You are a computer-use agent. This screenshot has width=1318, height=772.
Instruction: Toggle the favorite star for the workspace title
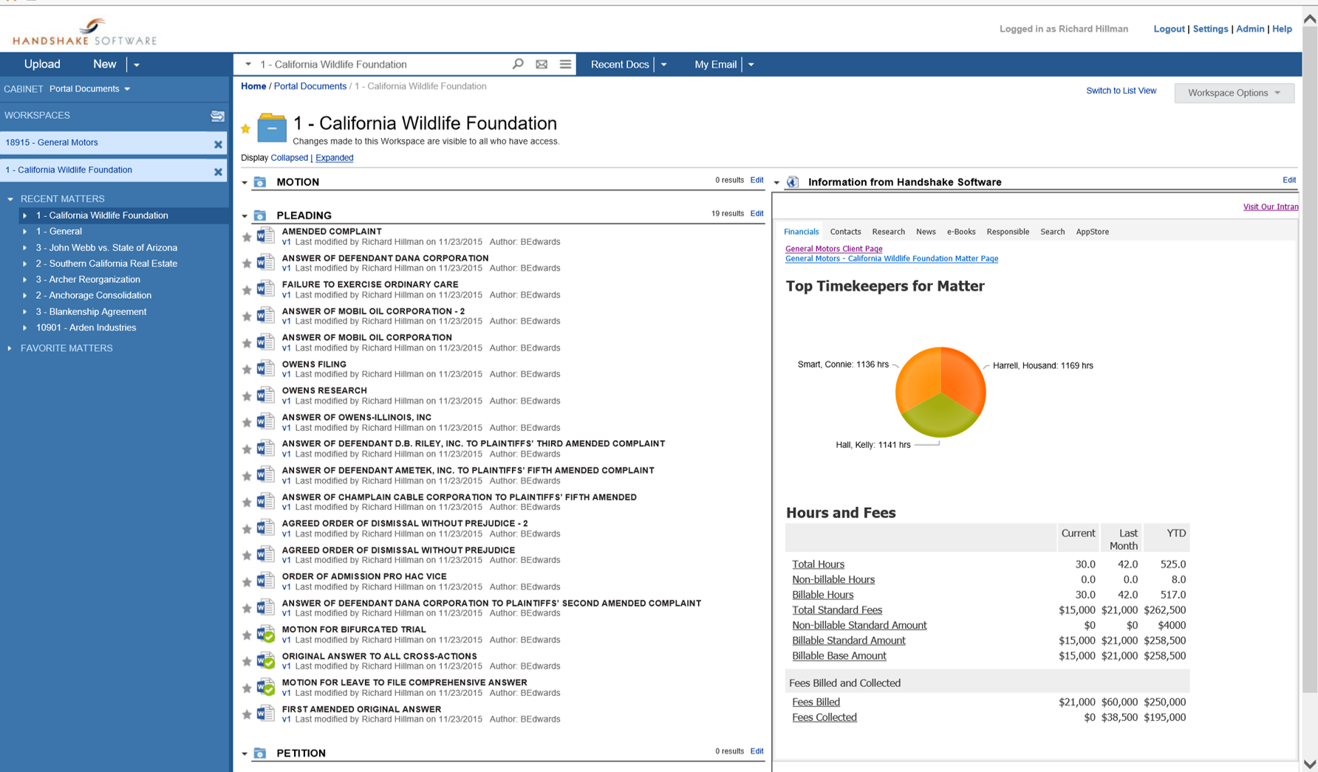pyautogui.click(x=245, y=129)
